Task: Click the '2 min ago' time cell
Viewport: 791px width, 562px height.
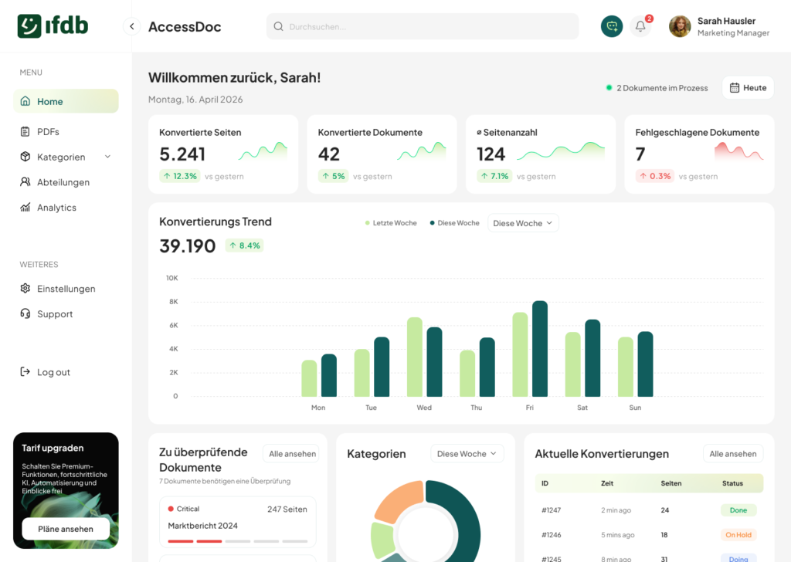Action: click(616, 510)
